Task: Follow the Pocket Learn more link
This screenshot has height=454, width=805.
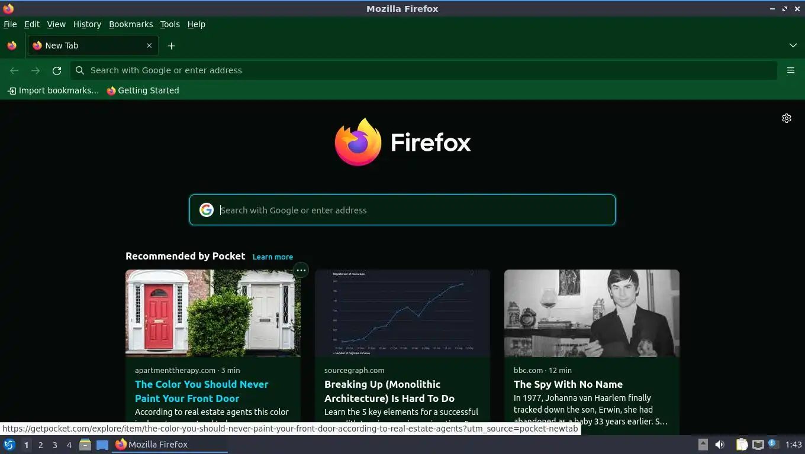Action: pos(273,257)
